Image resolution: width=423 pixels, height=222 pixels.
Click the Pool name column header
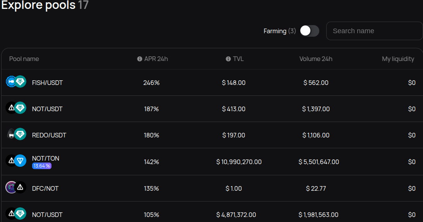[x=24, y=59]
